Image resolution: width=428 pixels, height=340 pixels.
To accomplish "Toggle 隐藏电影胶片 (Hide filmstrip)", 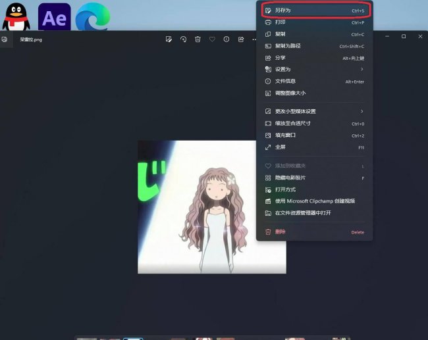I will click(315, 178).
